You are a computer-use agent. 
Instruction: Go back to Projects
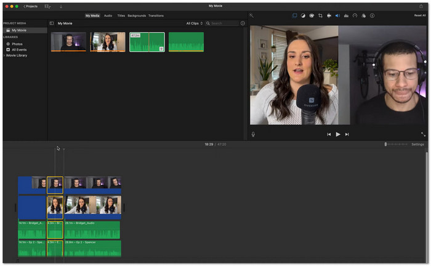point(30,6)
